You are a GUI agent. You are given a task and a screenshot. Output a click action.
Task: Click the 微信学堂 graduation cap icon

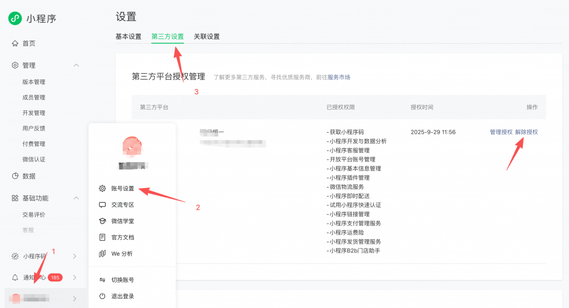[102, 221]
